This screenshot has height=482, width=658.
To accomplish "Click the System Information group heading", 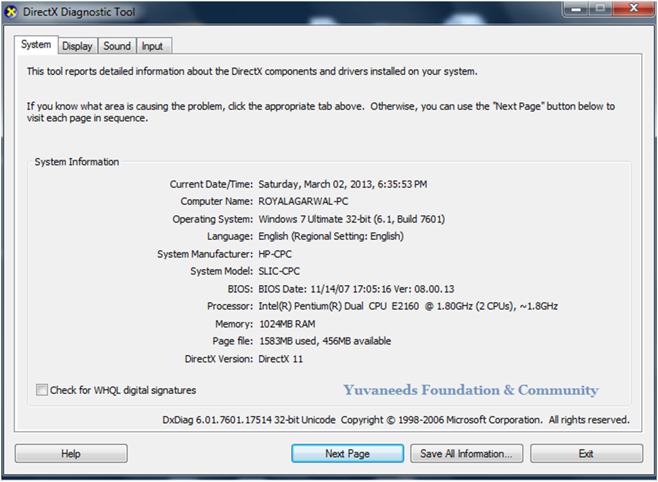I will coord(76,161).
